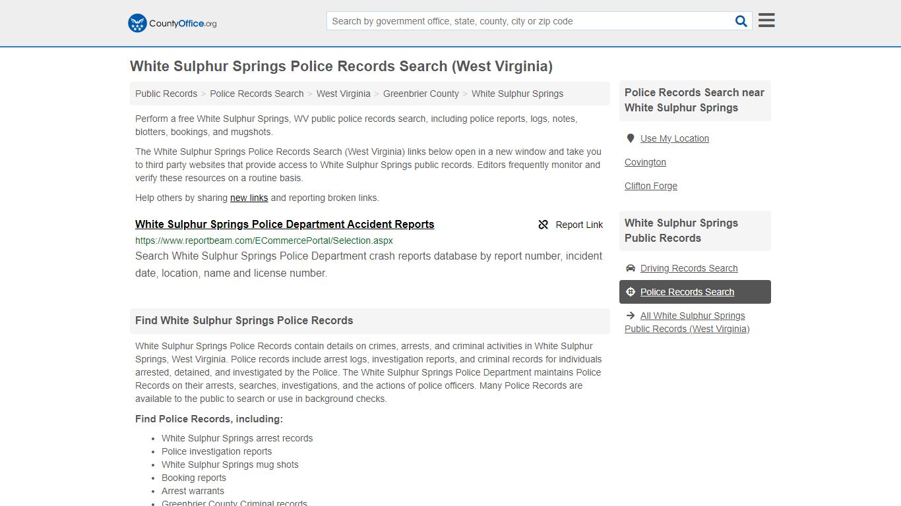The height and width of the screenshot is (506, 901).
Task: Open Public Records breadcrumb
Action: point(166,94)
